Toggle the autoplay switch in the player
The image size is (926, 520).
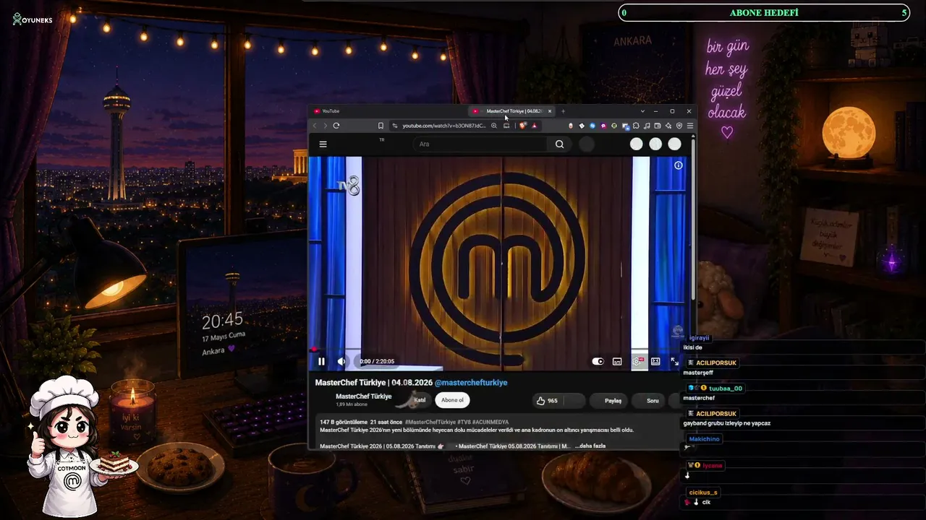click(x=598, y=361)
